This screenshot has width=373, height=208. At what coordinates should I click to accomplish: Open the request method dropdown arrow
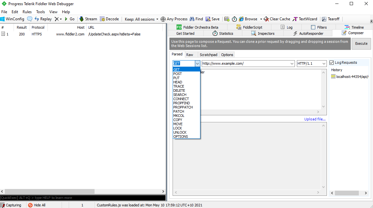click(x=197, y=63)
